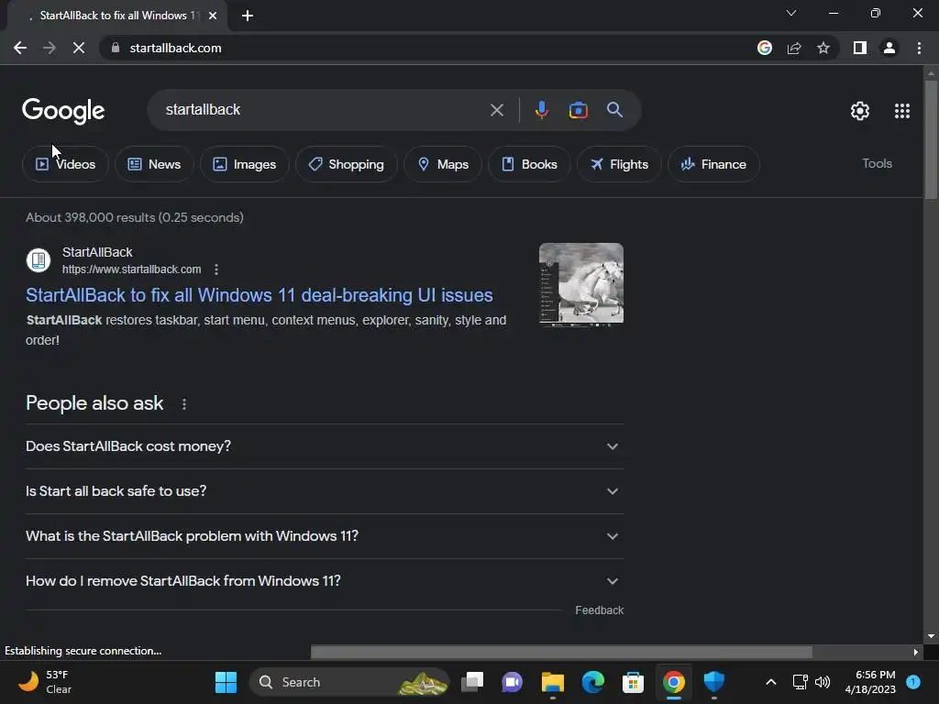This screenshot has height=704, width=939.
Task: Click vertical page scrollbar
Action: (x=931, y=139)
